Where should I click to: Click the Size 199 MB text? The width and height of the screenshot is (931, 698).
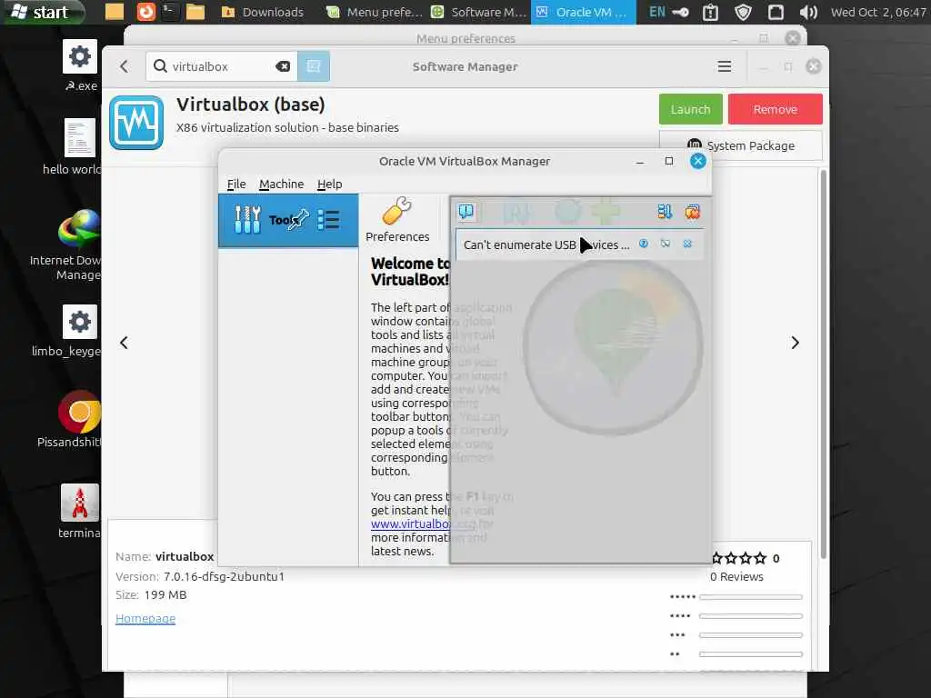pyautogui.click(x=151, y=594)
